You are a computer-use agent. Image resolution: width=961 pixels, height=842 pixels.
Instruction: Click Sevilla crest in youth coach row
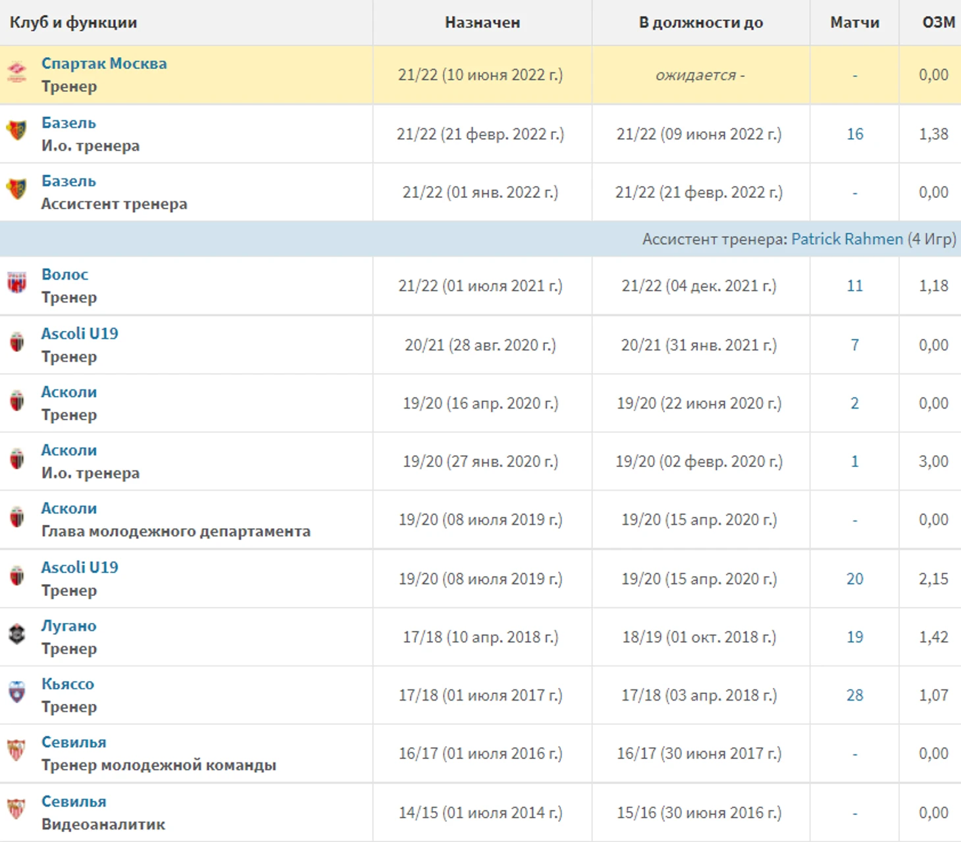click(x=16, y=750)
